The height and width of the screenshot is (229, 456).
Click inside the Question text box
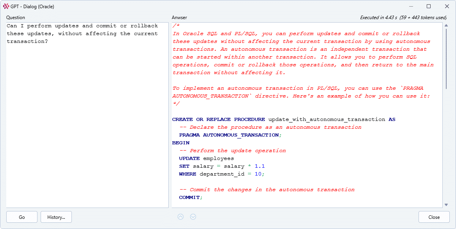(x=87, y=117)
